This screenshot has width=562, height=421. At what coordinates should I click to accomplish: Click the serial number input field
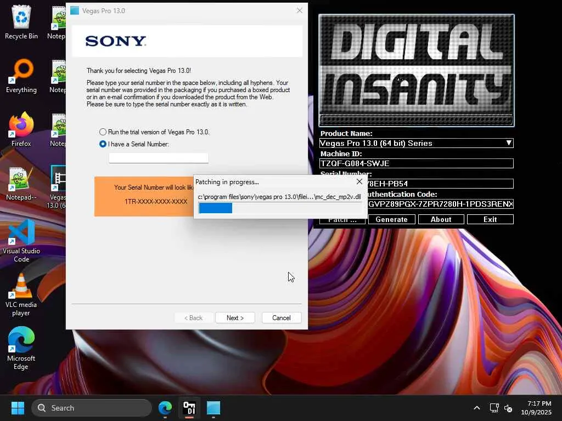click(159, 158)
